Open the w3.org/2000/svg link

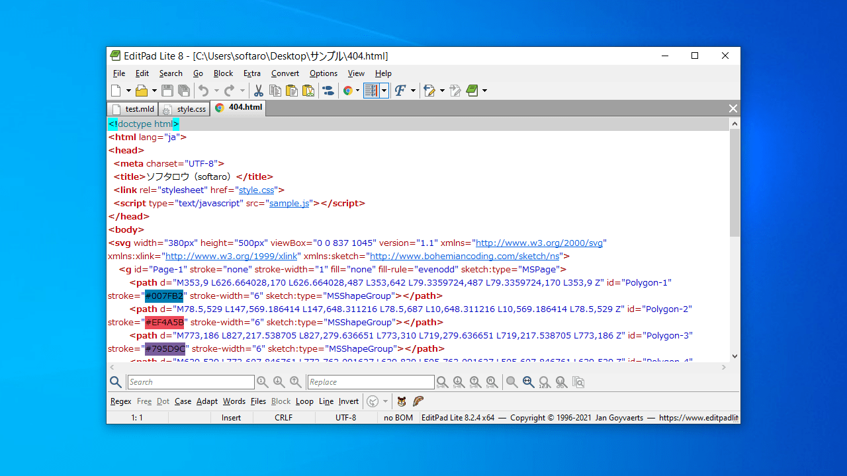click(x=539, y=243)
